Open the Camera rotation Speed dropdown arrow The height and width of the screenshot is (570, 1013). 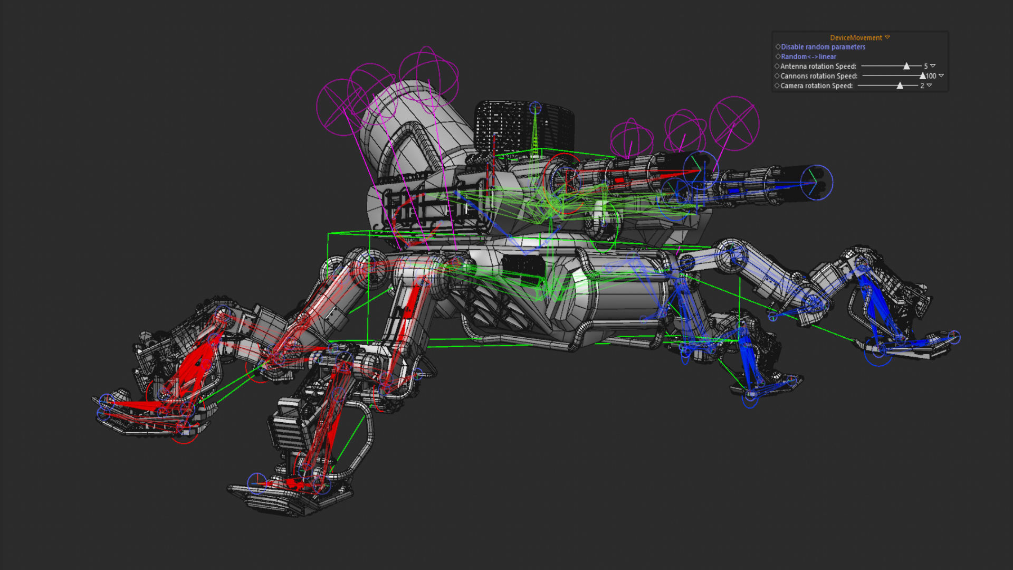click(929, 85)
